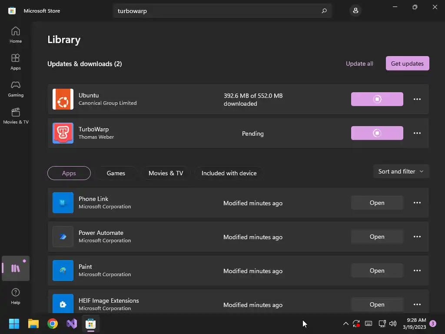
Task: Cancel the pending TurboWarp download
Action: [x=377, y=133]
